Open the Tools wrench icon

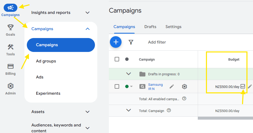(11, 47)
